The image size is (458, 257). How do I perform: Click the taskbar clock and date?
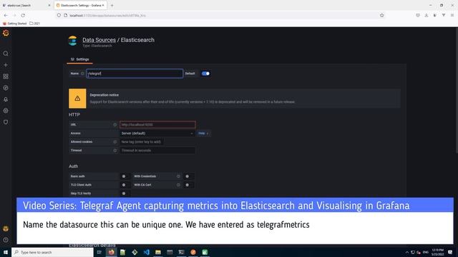437,252
